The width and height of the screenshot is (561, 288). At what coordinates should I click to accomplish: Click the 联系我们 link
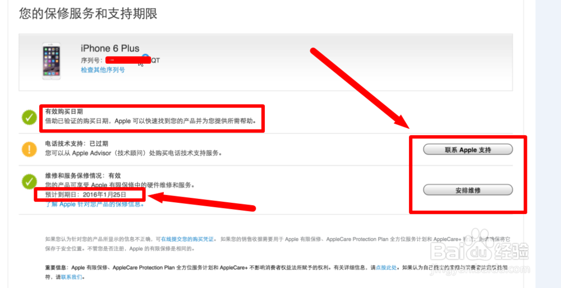tap(72, 277)
